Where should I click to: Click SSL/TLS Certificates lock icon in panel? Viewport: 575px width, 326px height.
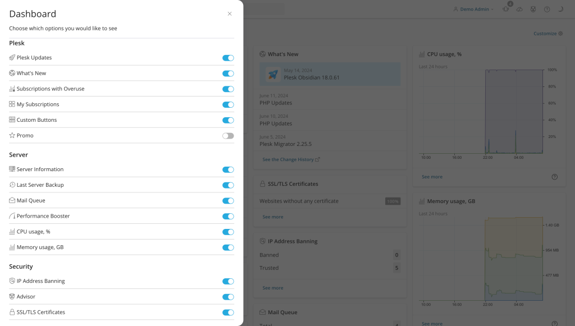12,312
